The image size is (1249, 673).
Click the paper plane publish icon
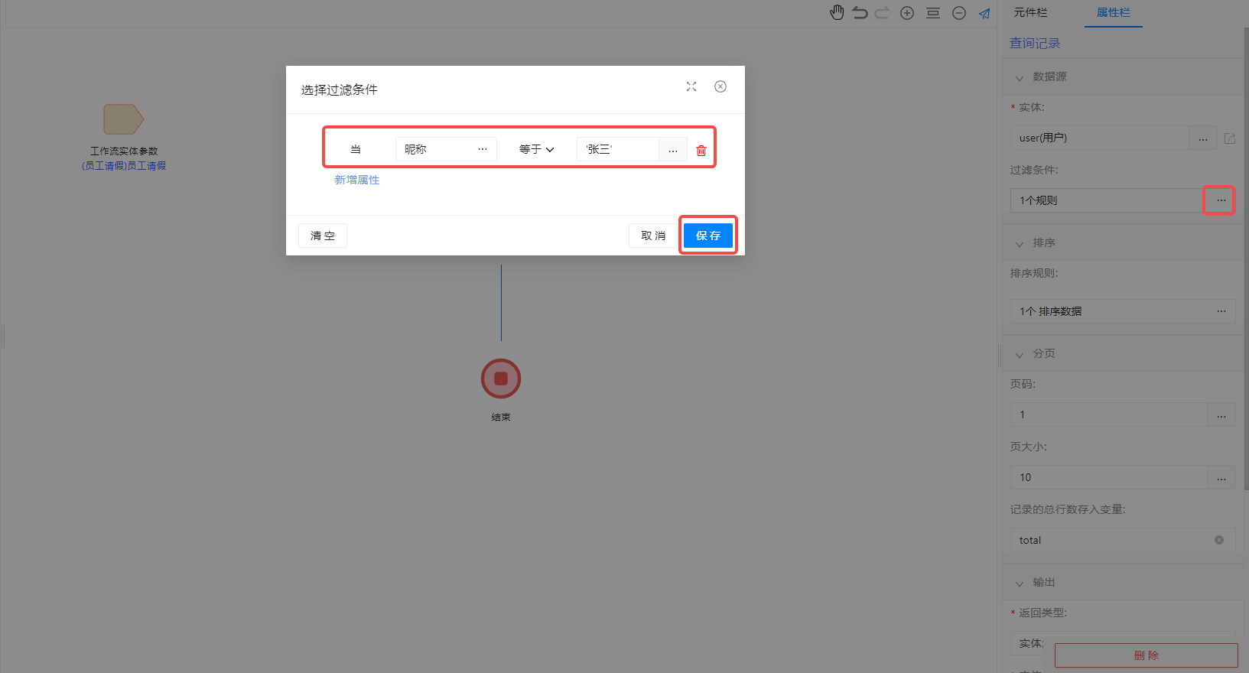coord(984,13)
